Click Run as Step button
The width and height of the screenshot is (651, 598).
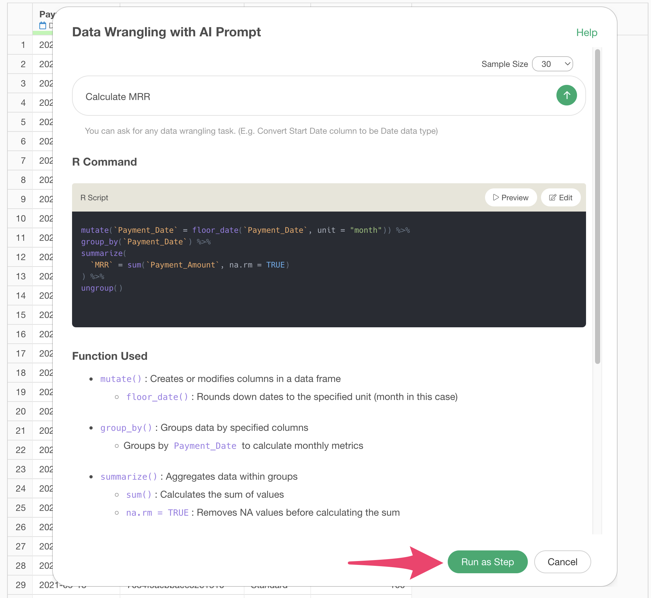click(x=487, y=562)
